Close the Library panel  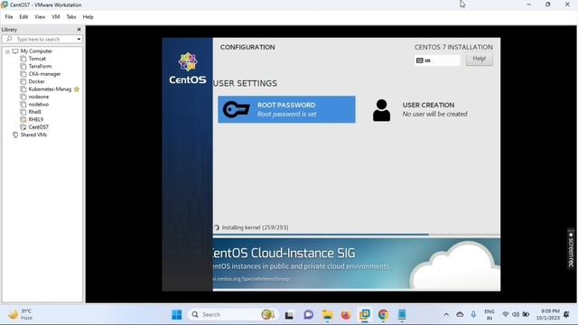79,30
